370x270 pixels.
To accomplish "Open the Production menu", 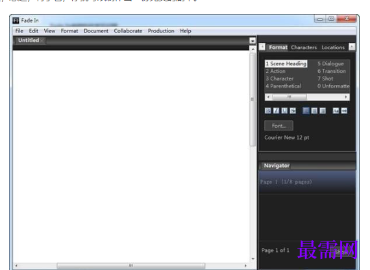I will click(161, 31).
